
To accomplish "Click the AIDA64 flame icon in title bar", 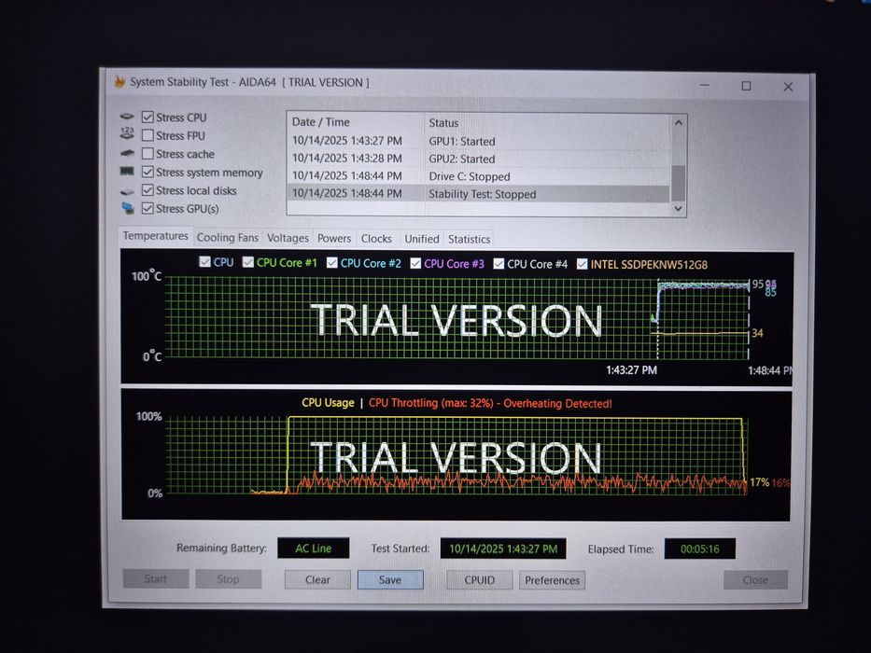I will tap(119, 82).
